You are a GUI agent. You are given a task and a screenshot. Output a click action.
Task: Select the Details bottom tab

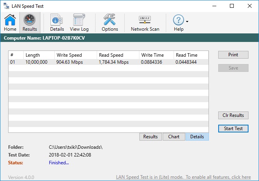coord(197,137)
